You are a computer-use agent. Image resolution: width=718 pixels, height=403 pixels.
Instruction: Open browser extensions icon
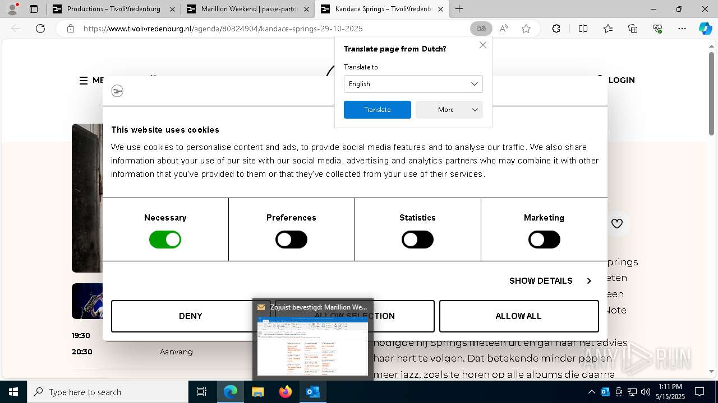point(556,29)
